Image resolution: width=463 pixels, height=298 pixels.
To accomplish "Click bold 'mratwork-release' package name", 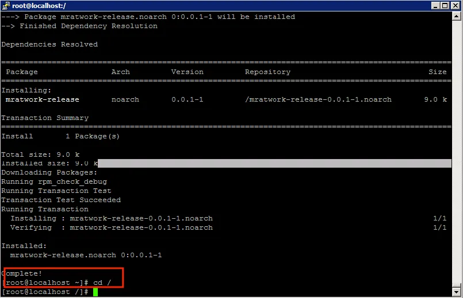I will coord(42,100).
